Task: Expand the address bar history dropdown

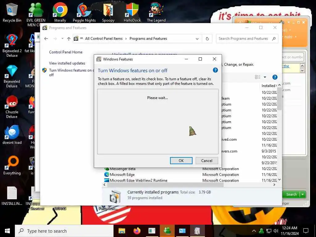Action: click(197, 39)
